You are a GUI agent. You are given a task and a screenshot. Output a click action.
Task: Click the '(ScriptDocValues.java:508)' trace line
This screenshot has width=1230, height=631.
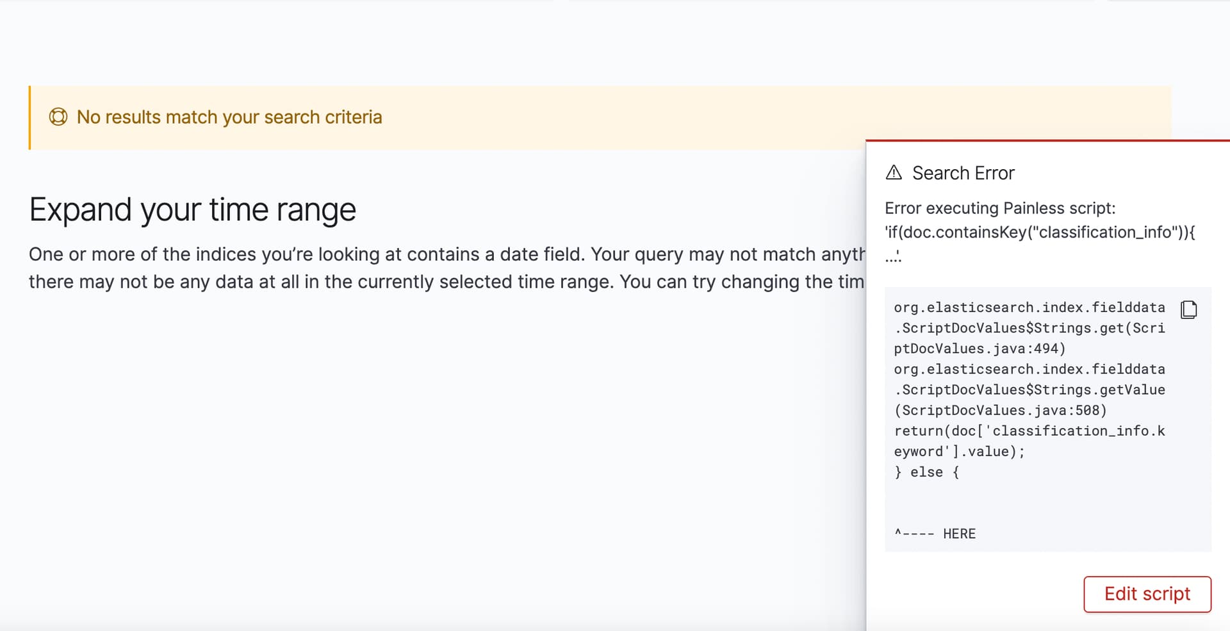pyautogui.click(x=1000, y=411)
